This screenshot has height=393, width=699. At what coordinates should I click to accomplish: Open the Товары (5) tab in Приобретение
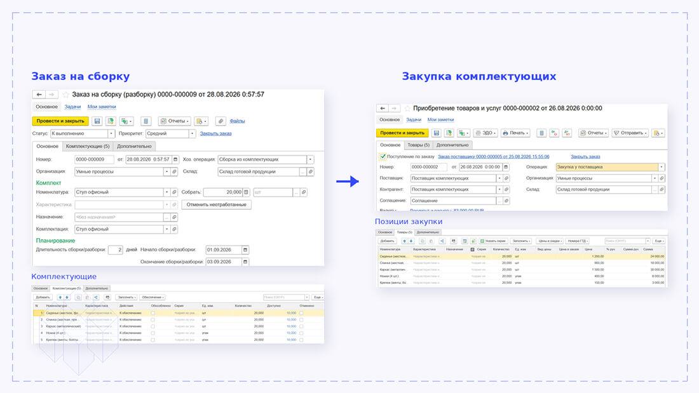[x=419, y=145]
